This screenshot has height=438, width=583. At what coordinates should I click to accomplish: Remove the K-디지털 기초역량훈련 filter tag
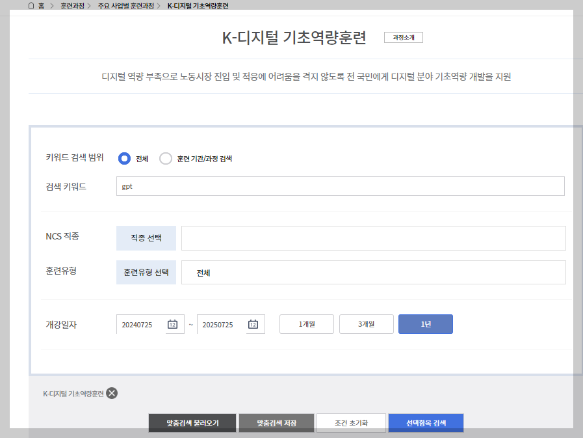pos(111,393)
